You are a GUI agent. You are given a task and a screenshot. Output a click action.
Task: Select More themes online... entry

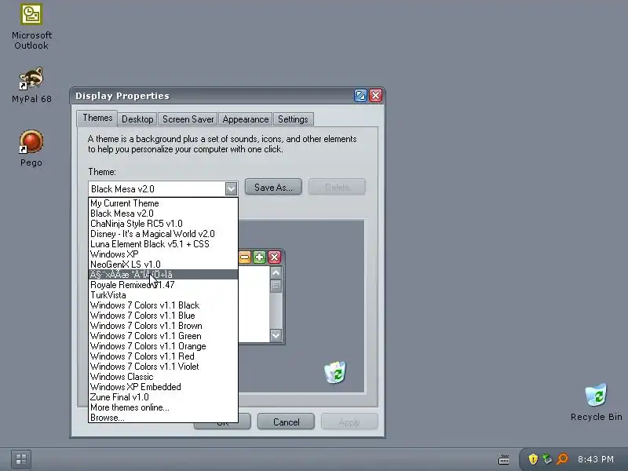(x=163, y=407)
